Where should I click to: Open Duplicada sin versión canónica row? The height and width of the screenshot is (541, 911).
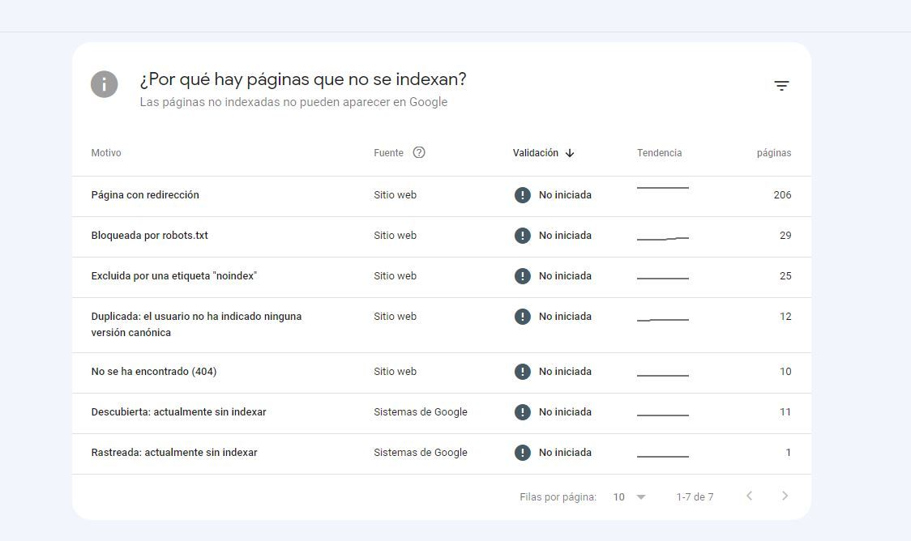click(x=442, y=325)
